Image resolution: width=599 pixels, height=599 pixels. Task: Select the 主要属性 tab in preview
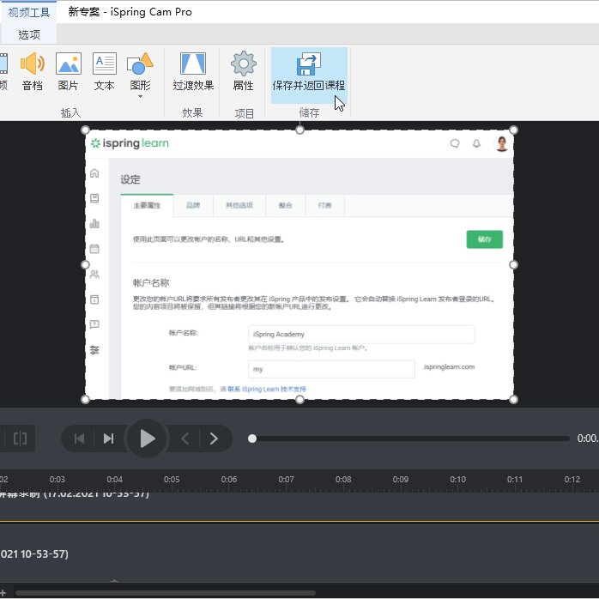click(147, 205)
